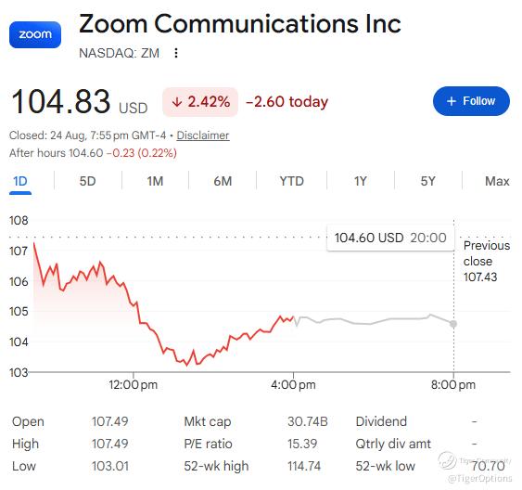This screenshot has height=490, width=522.
Task: Click the 12:00 pm axis label
Action: click(134, 385)
